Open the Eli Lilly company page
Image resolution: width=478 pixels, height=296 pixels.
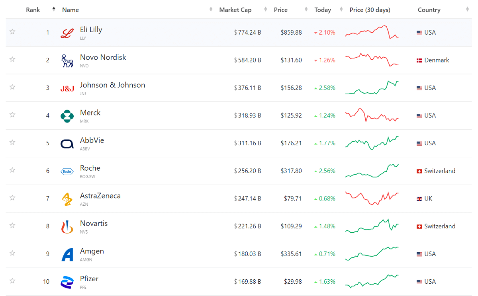(x=91, y=29)
